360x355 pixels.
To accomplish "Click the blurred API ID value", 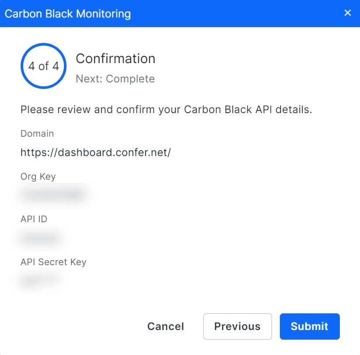I will tap(41, 238).
